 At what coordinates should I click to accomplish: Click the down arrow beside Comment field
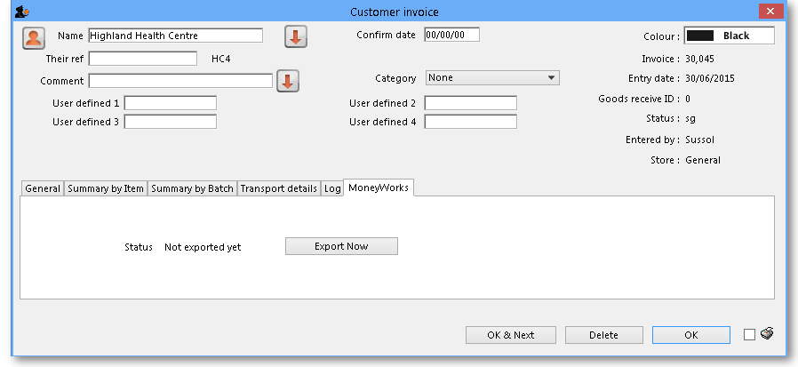(288, 81)
